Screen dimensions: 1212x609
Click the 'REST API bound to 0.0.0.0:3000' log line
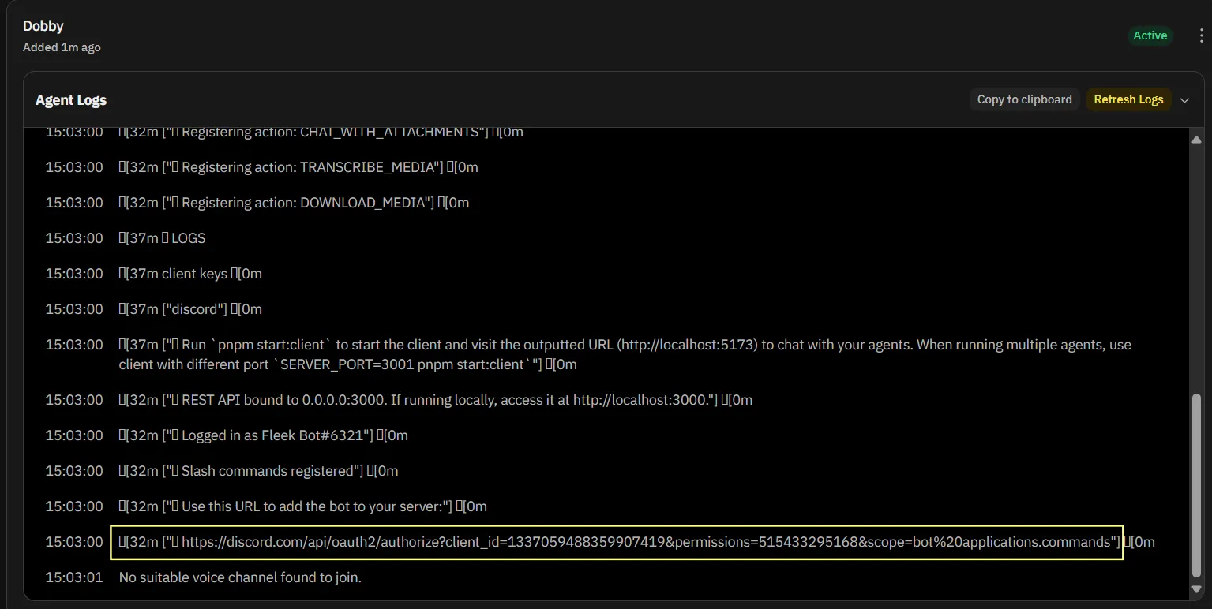pyautogui.click(x=435, y=400)
